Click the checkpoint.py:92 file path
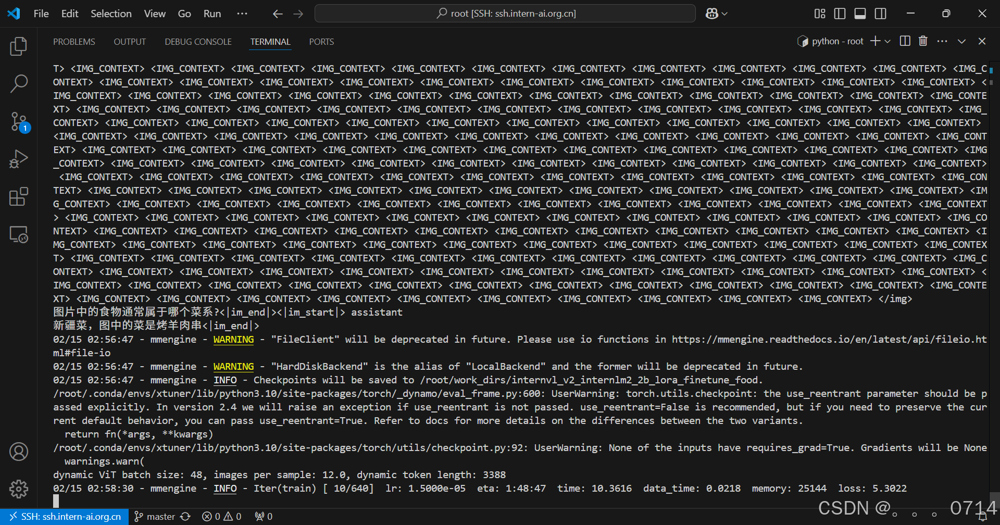The height and width of the screenshot is (525, 1000). 291,448
